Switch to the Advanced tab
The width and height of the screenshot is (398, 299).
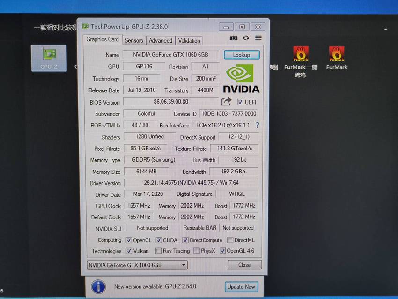161,41
